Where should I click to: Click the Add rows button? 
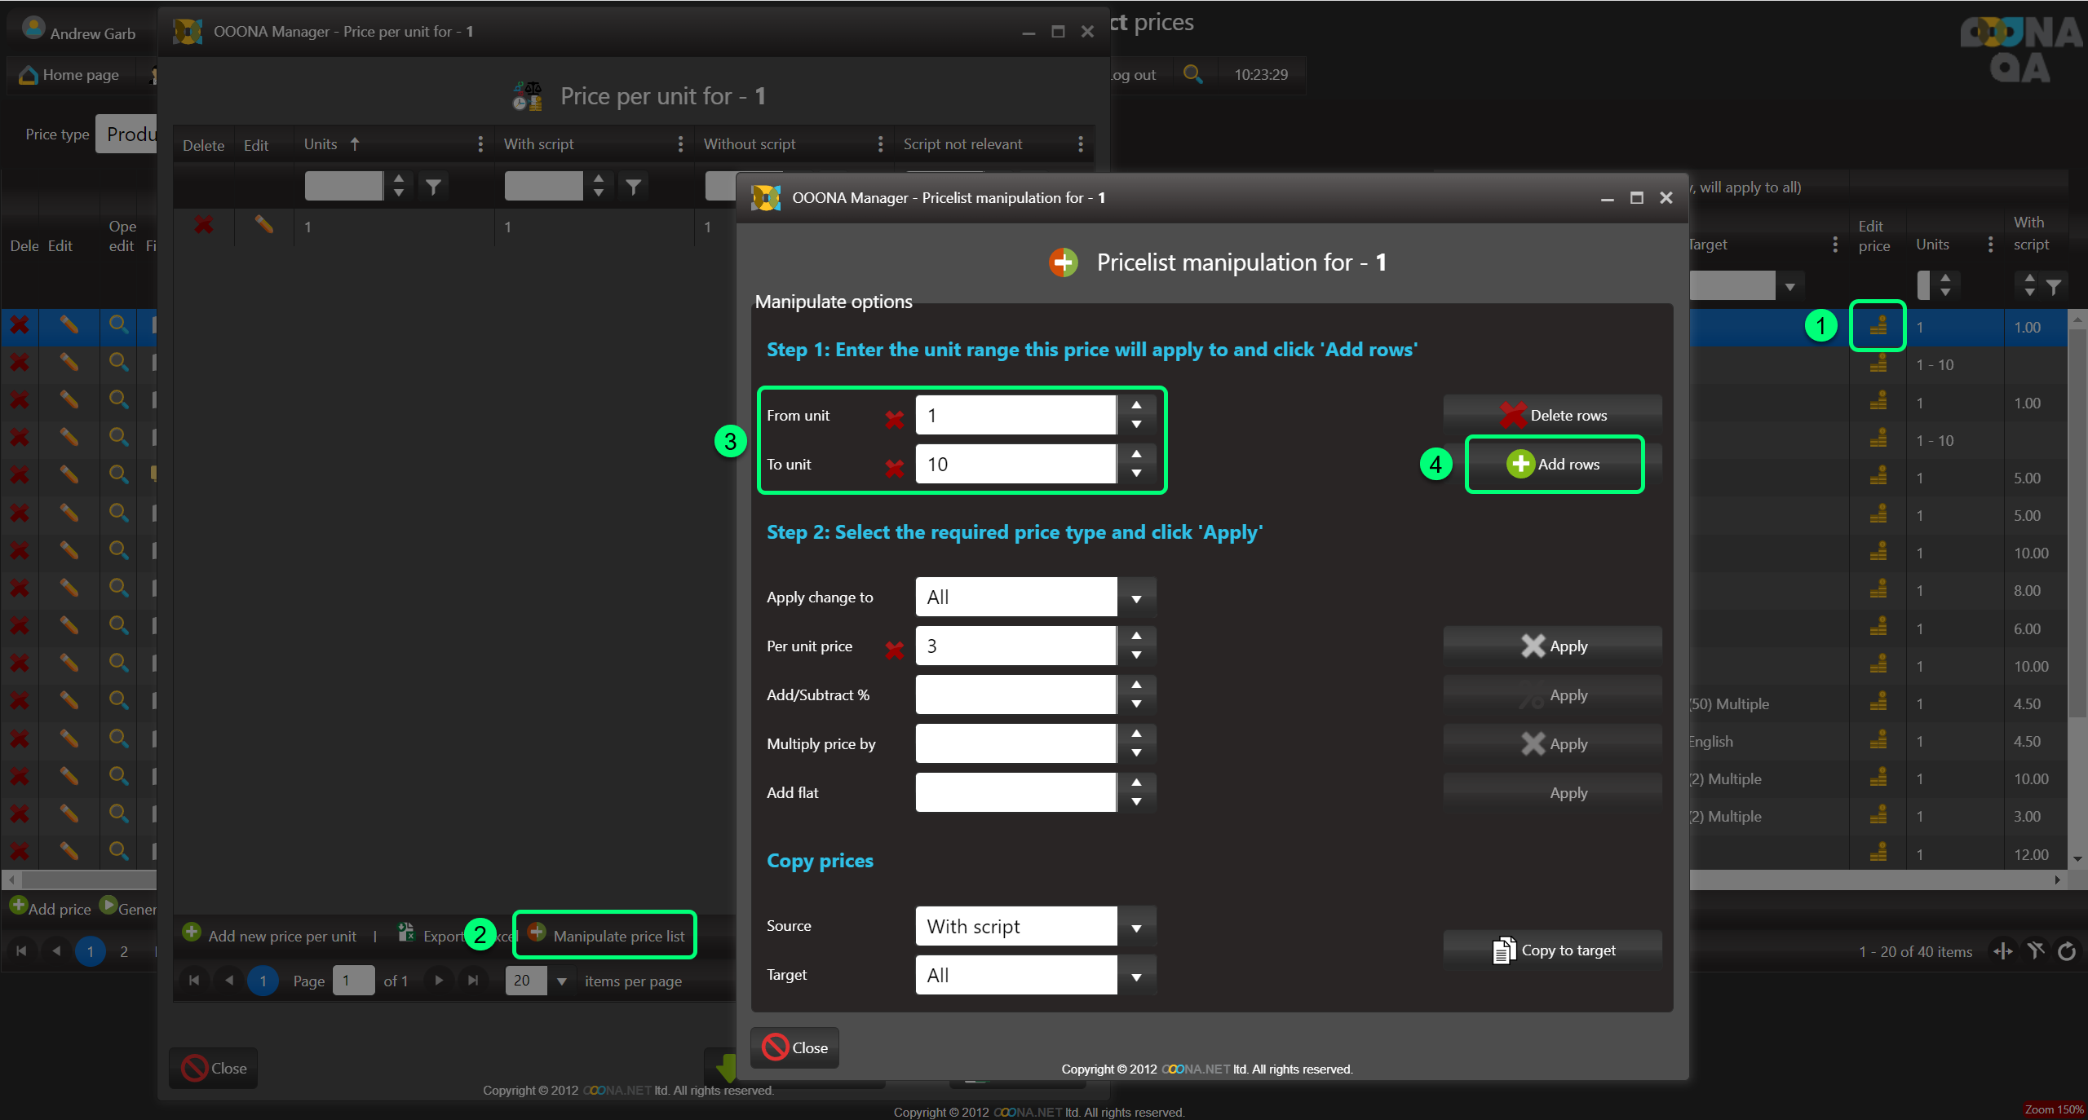click(1554, 465)
